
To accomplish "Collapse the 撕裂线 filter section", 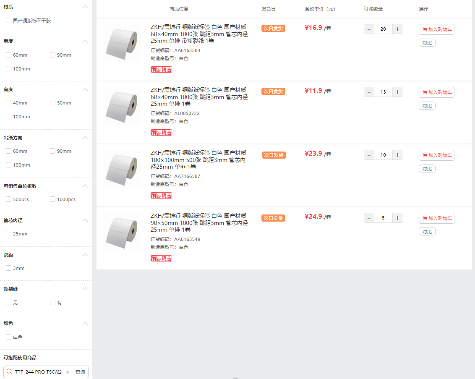I will pyautogui.click(x=85, y=289).
